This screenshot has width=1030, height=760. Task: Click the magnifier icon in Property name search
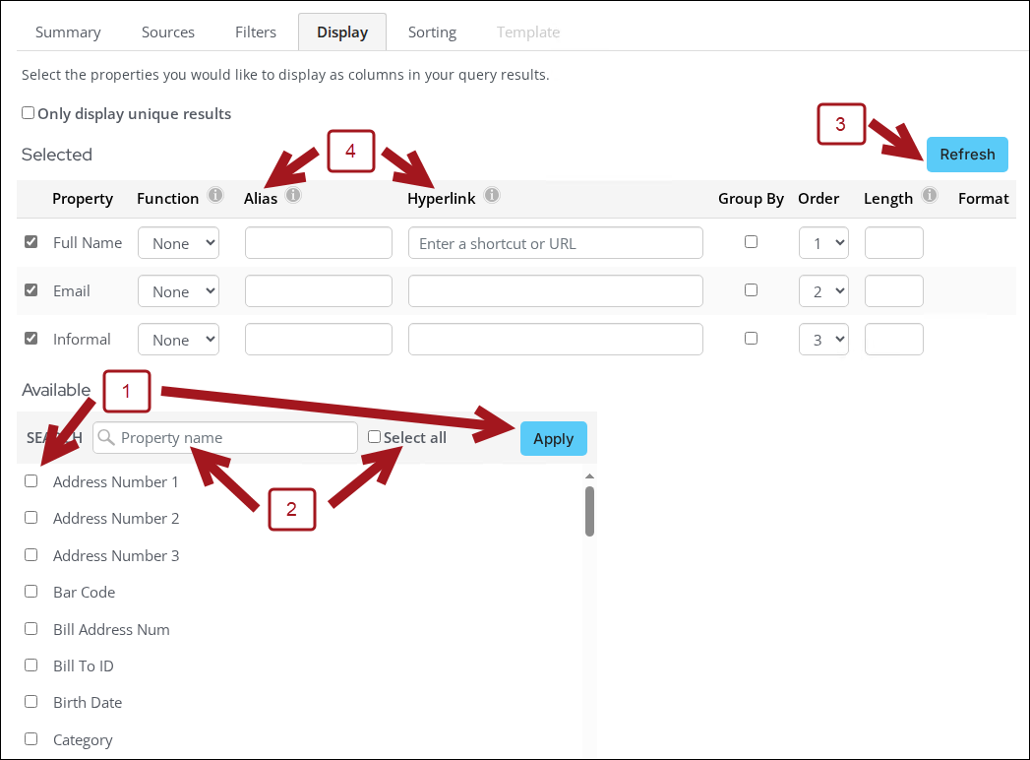point(107,438)
